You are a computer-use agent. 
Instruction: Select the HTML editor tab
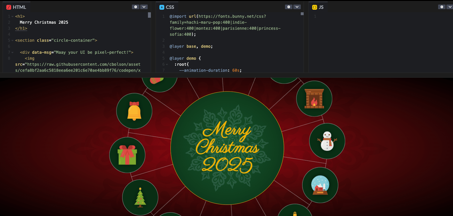pyautogui.click(x=16, y=7)
